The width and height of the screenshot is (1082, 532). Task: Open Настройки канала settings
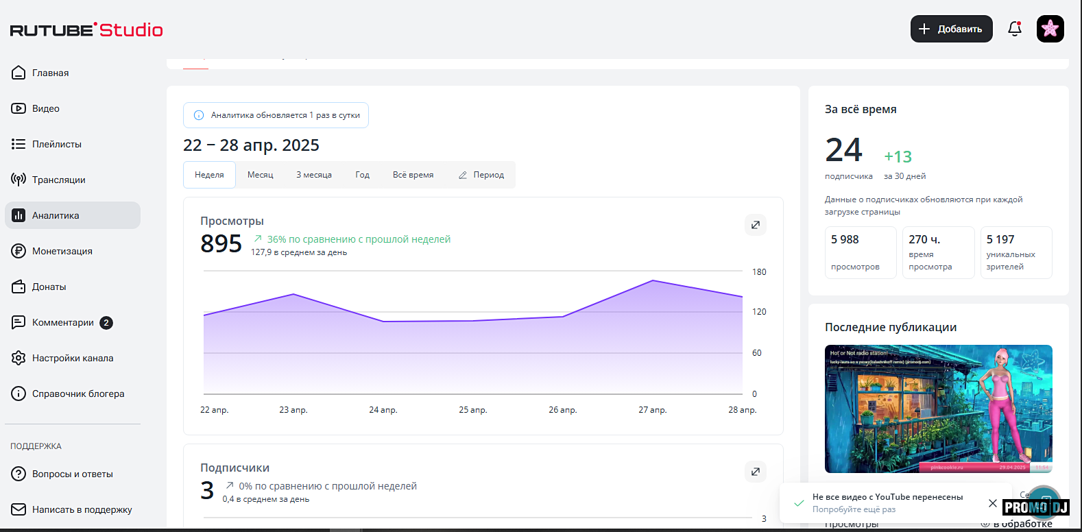(72, 358)
